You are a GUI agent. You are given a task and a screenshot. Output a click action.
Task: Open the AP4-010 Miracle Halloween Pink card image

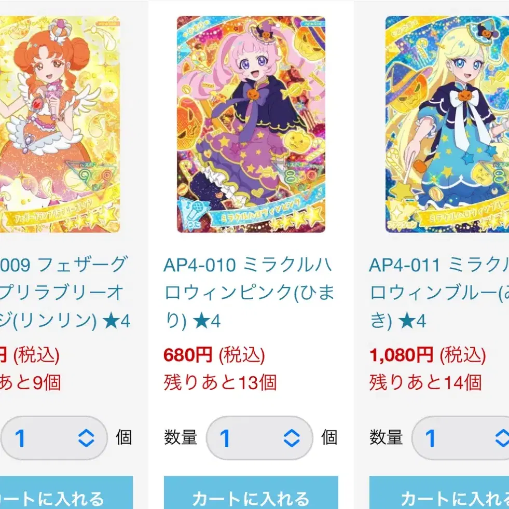251,125
